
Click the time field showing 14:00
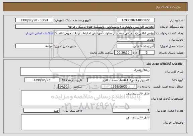[x=63, y=87]
